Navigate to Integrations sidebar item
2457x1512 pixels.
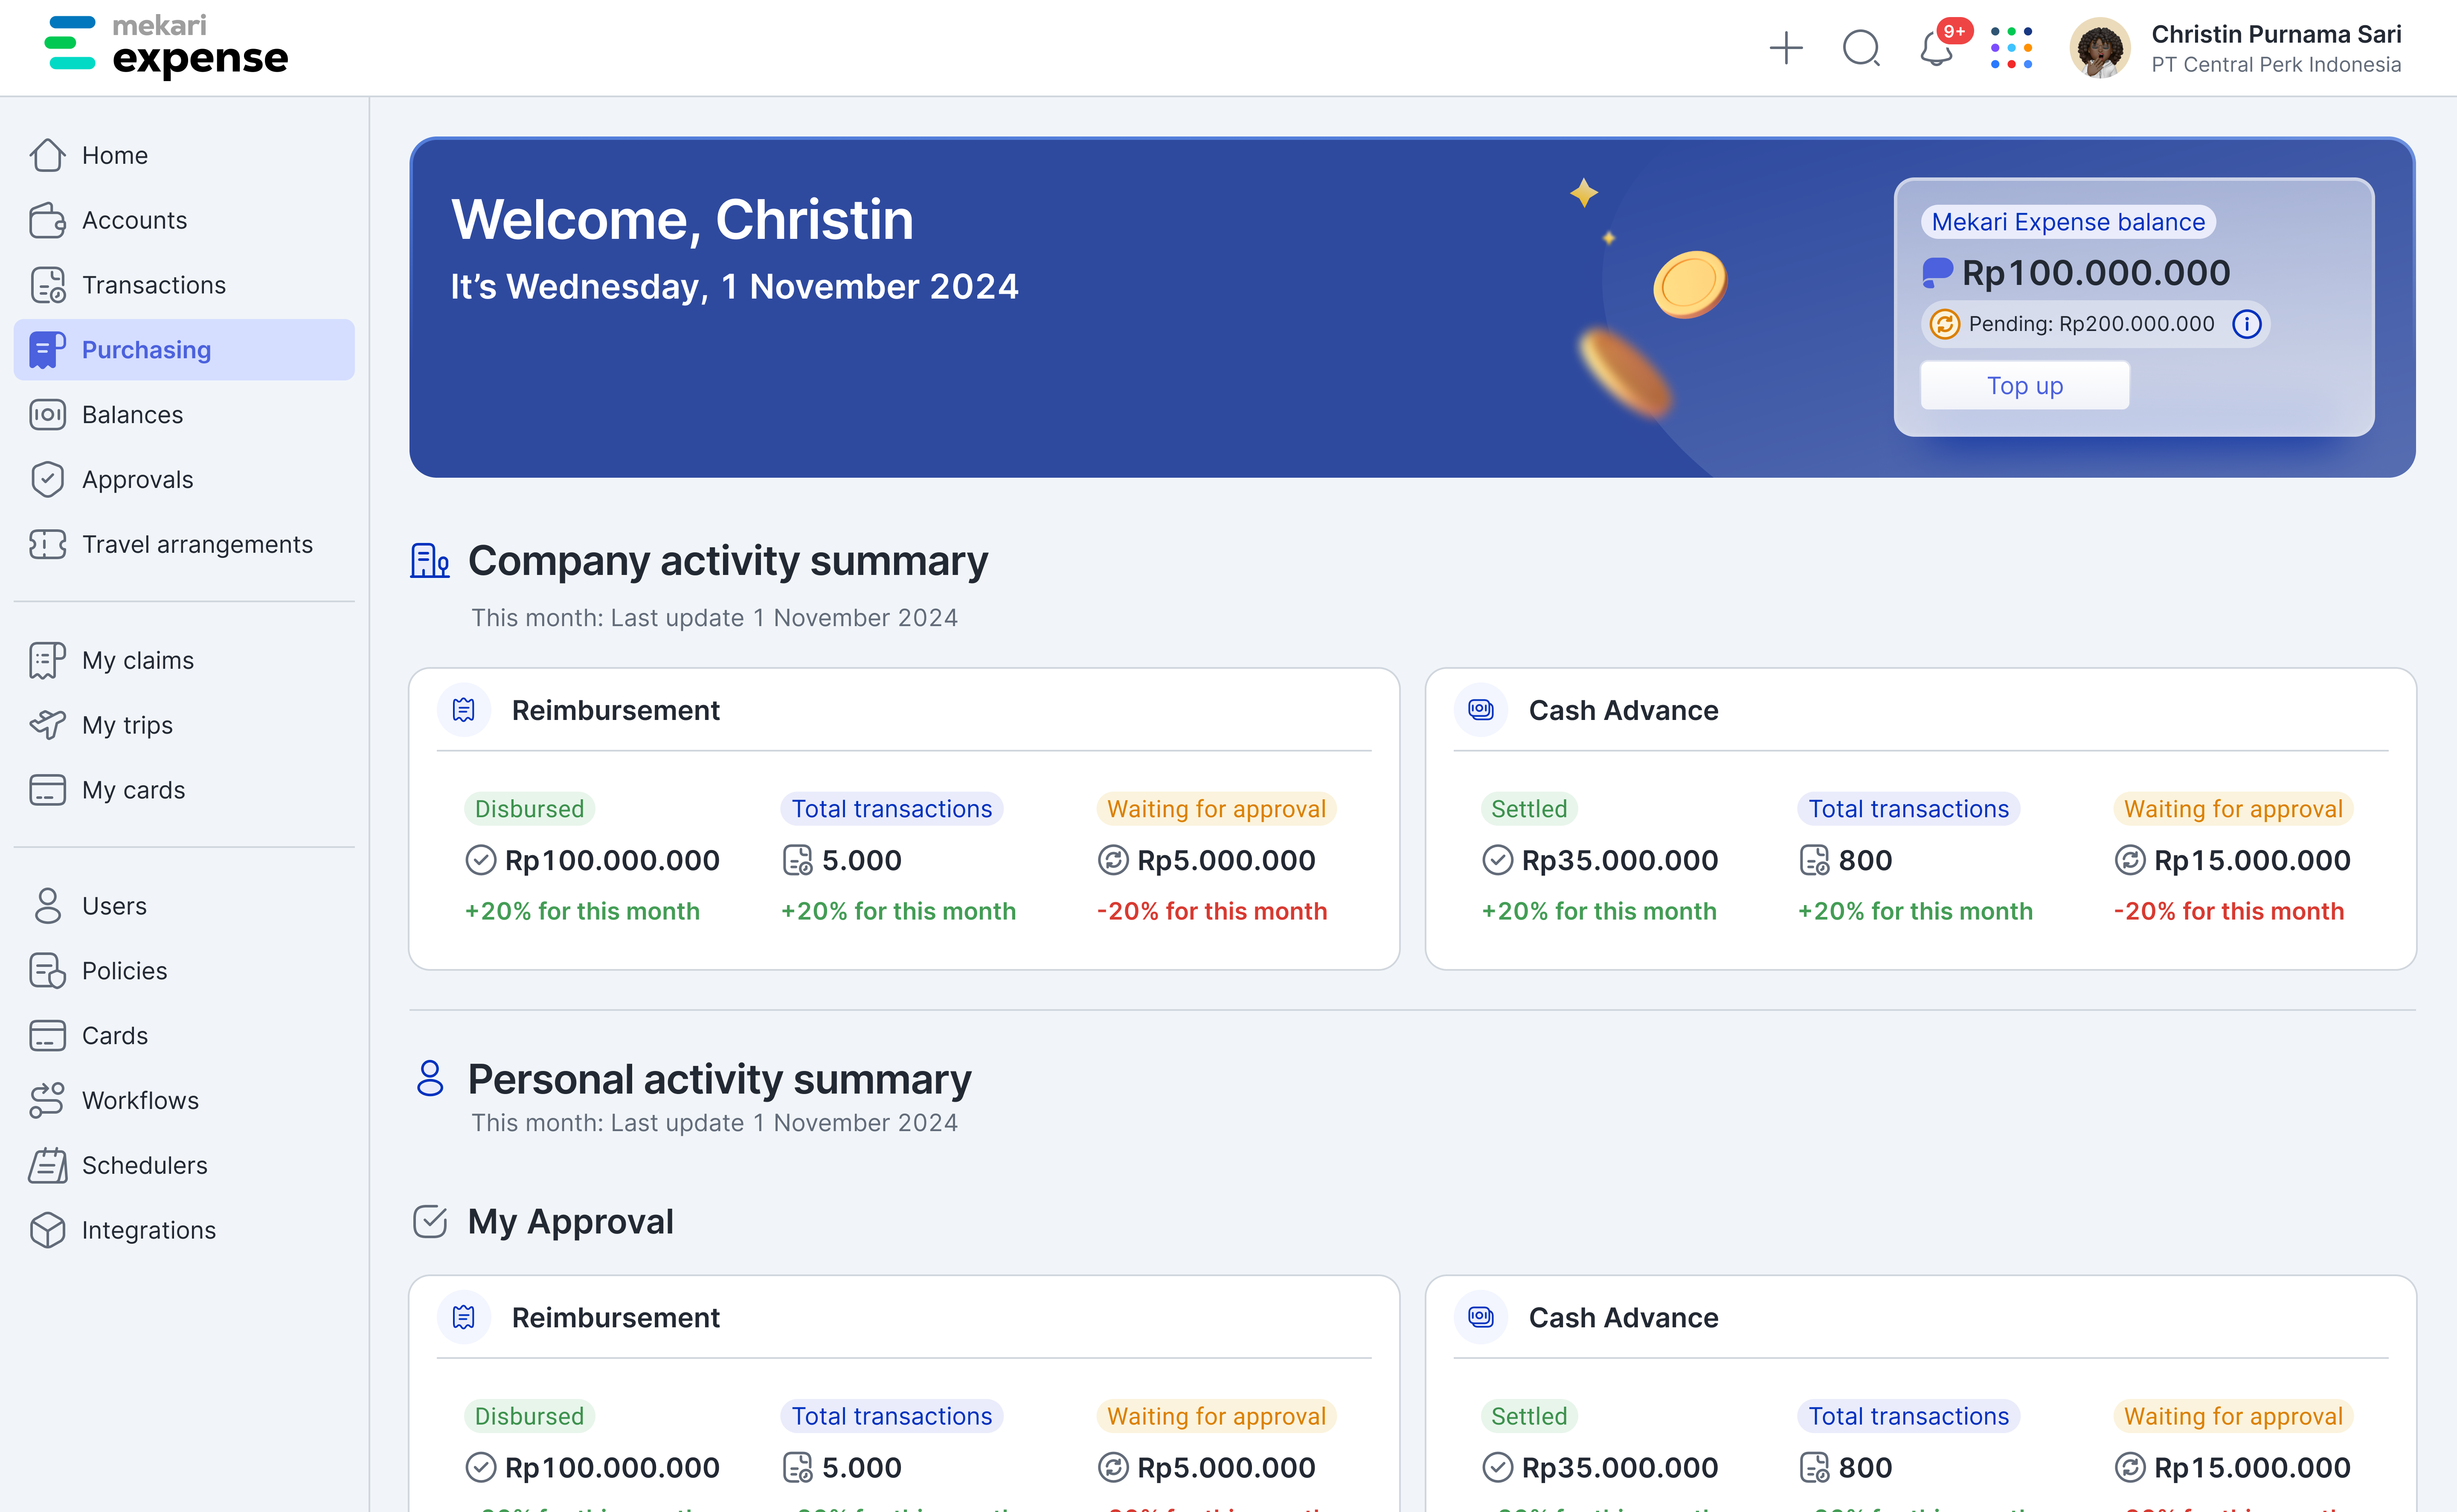[148, 1230]
